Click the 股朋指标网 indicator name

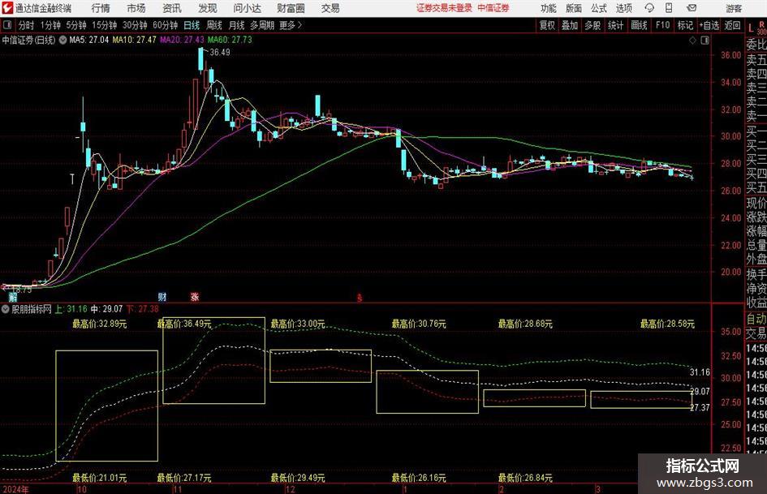(x=32, y=309)
